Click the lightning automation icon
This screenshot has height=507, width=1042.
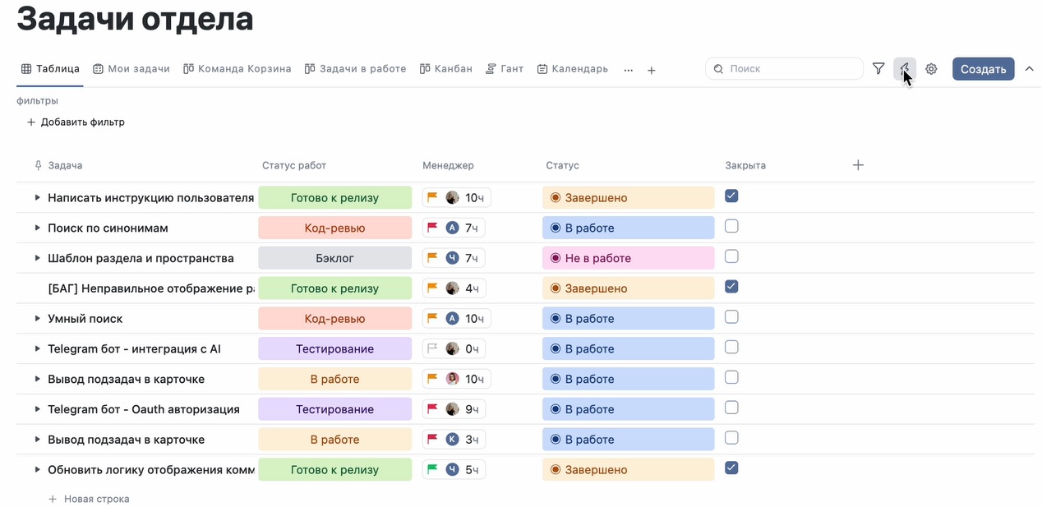905,69
